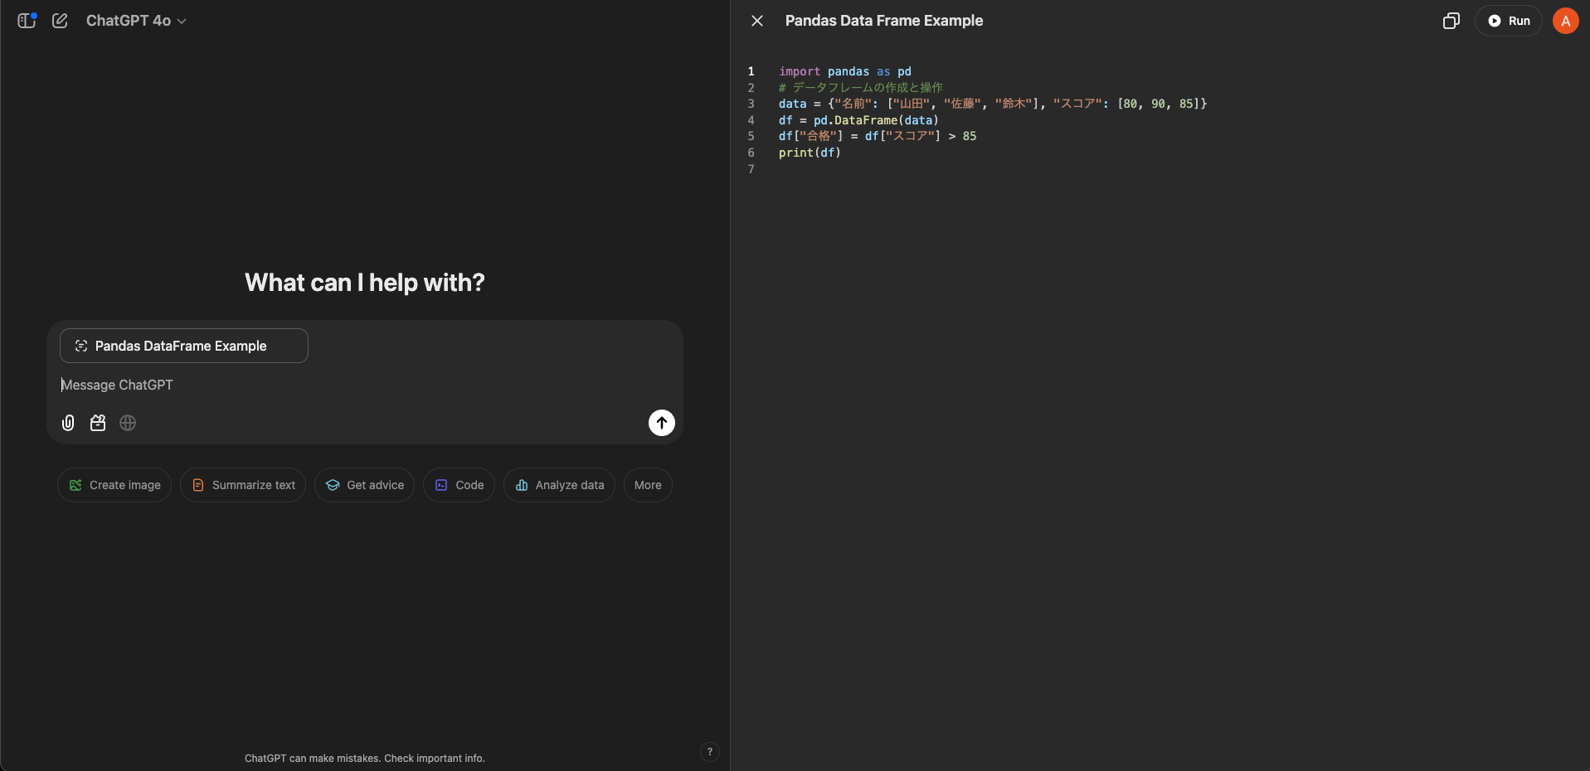Open the Pandas DataFrame Example chip
This screenshot has width=1590, height=771.
183,346
